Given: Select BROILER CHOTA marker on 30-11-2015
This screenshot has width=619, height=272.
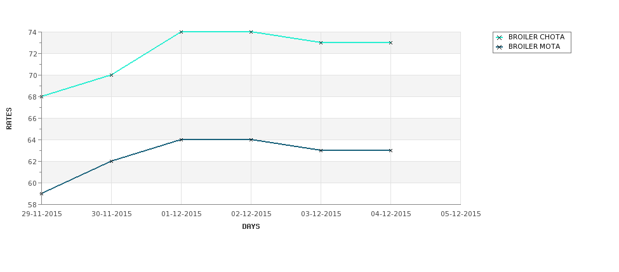Looking at the screenshot, I should point(111,75).
